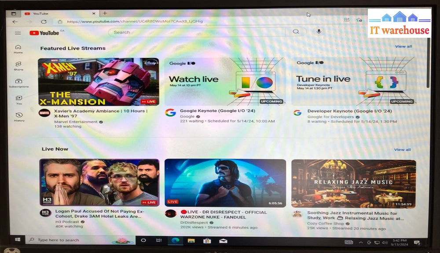
Task: Open a new browser tab
Action: coord(105,13)
